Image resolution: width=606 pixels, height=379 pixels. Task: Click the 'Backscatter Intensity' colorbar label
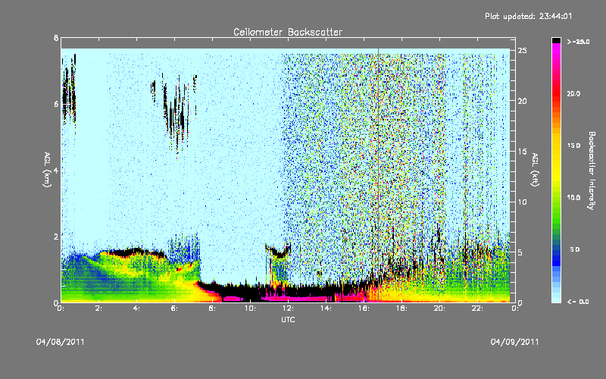(592, 171)
